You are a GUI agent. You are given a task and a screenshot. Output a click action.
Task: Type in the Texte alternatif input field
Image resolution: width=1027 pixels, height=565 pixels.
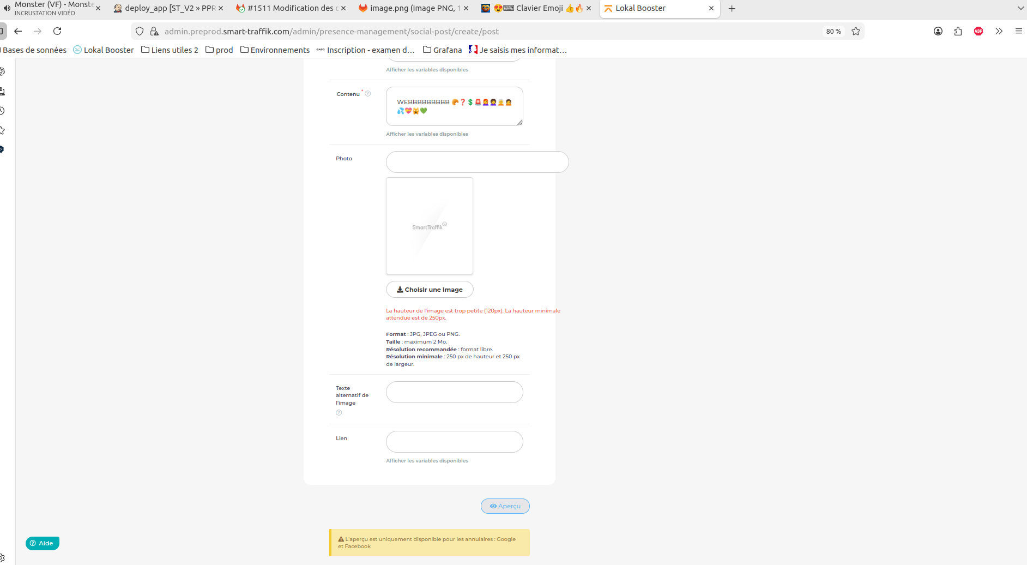click(454, 392)
